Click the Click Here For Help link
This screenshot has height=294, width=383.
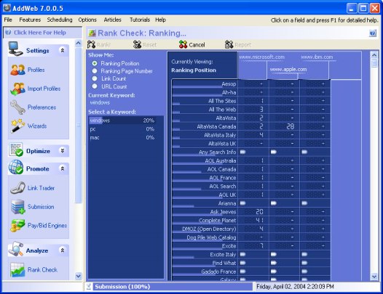[40, 33]
